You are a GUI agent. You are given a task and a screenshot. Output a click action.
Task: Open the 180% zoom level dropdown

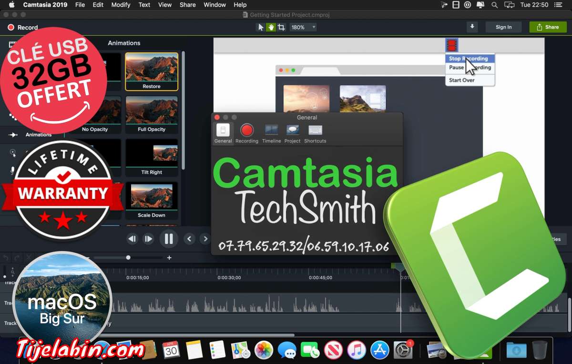tap(303, 27)
